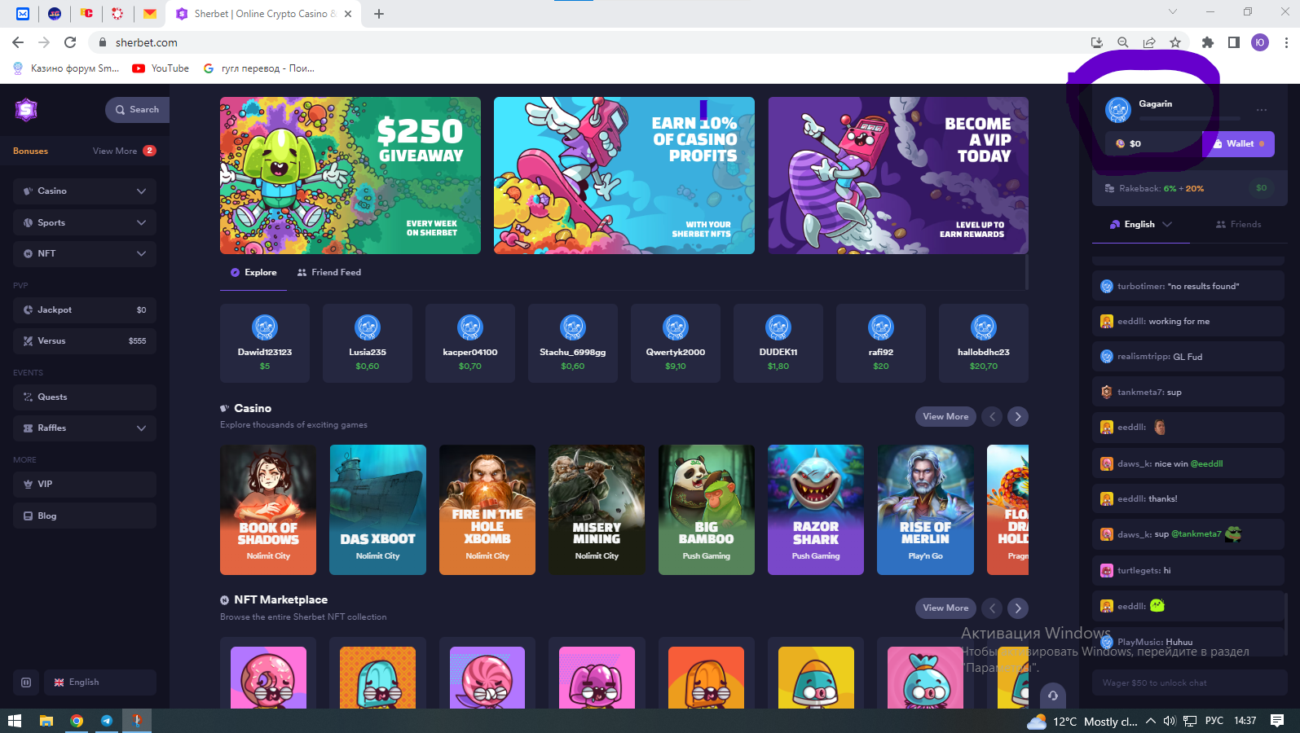
Task: Click the Wallet button
Action: [x=1238, y=144]
